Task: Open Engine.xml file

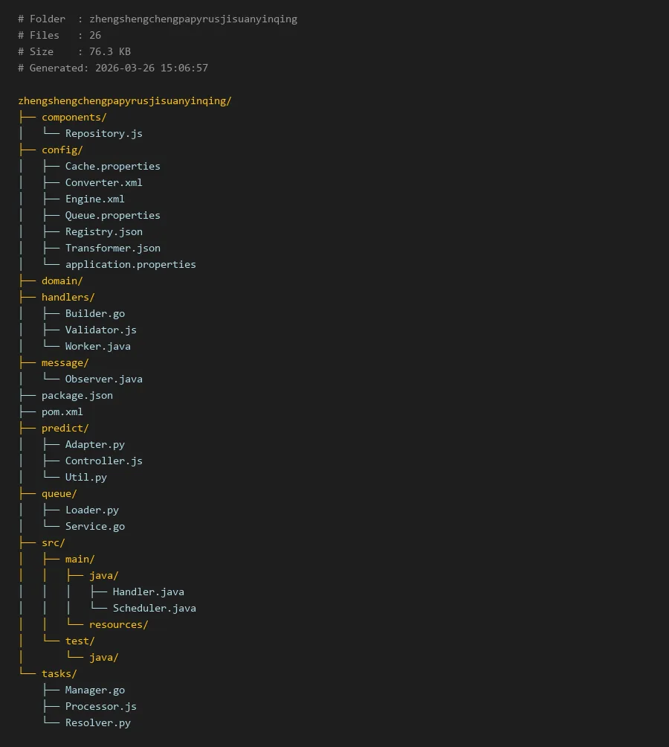Action: (x=94, y=199)
